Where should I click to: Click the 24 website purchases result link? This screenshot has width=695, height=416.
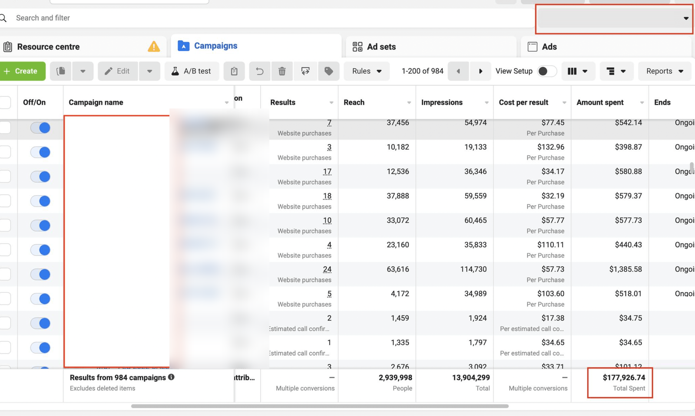(x=327, y=269)
